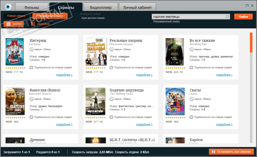Screen dimensions: 257x157
Task: Open Ходячие мертвецы poster thumbnail
Action: pos(95,101)
